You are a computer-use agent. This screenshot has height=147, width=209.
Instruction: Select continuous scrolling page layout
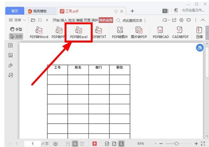click(x=68, y=144)
